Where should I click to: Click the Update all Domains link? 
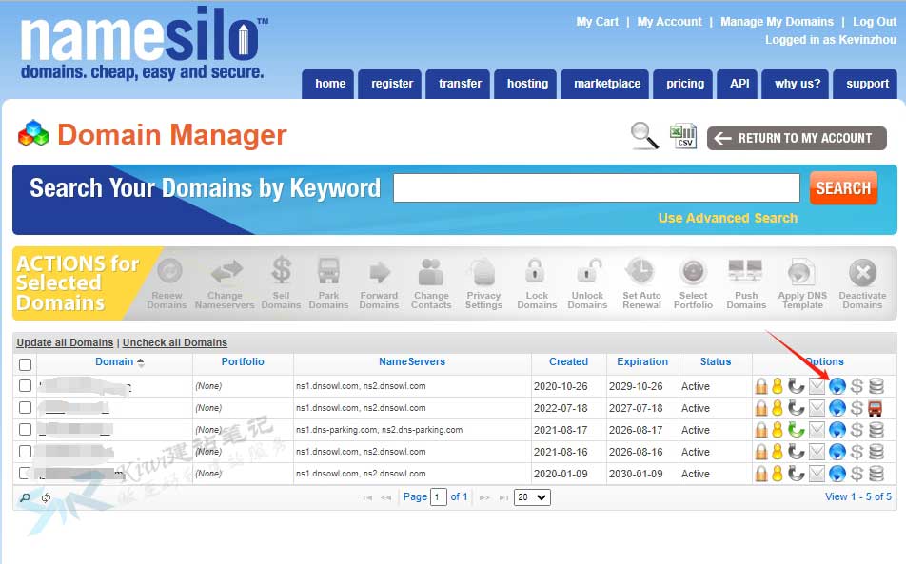[x=65, y=342]
